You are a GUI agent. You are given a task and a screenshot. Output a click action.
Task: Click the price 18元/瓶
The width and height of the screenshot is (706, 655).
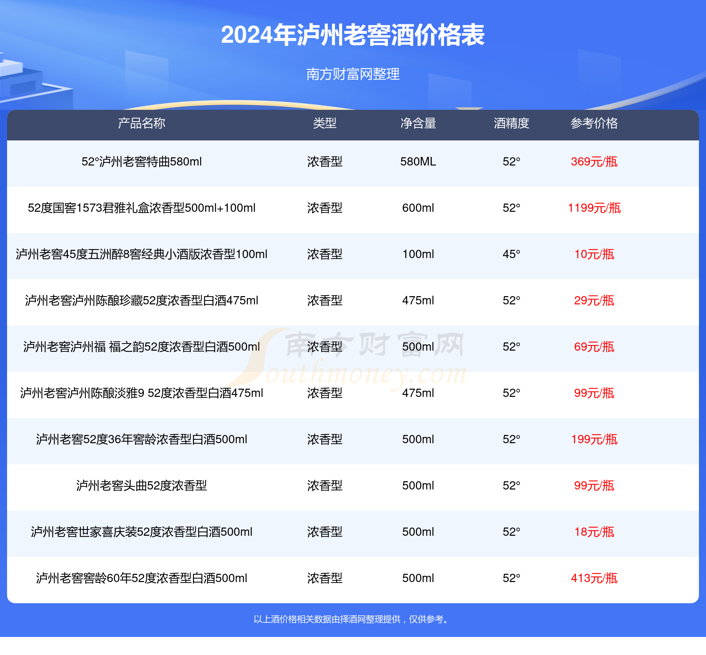point(594,532)
